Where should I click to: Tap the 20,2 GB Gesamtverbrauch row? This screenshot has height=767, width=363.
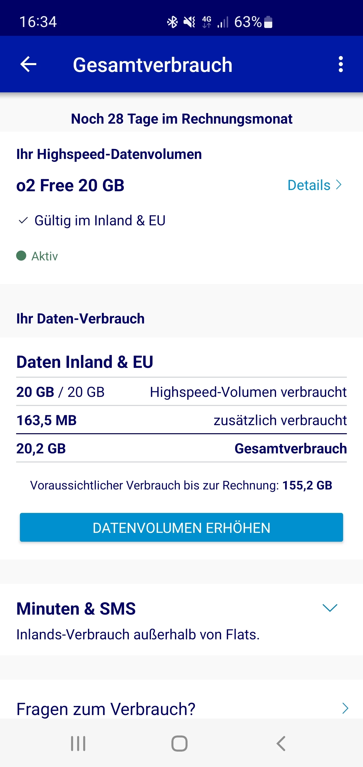pyautogui.click(x=181, y=448)
